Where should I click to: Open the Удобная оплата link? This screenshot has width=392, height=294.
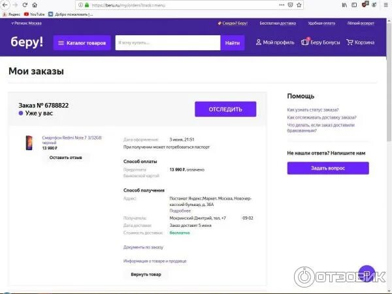(x=321, y=23)
